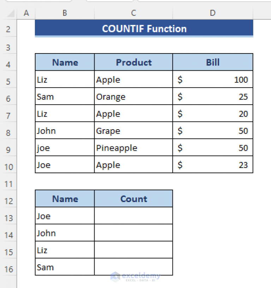
Task: Select the Bill cell showing 100
Action: point(213,79)
